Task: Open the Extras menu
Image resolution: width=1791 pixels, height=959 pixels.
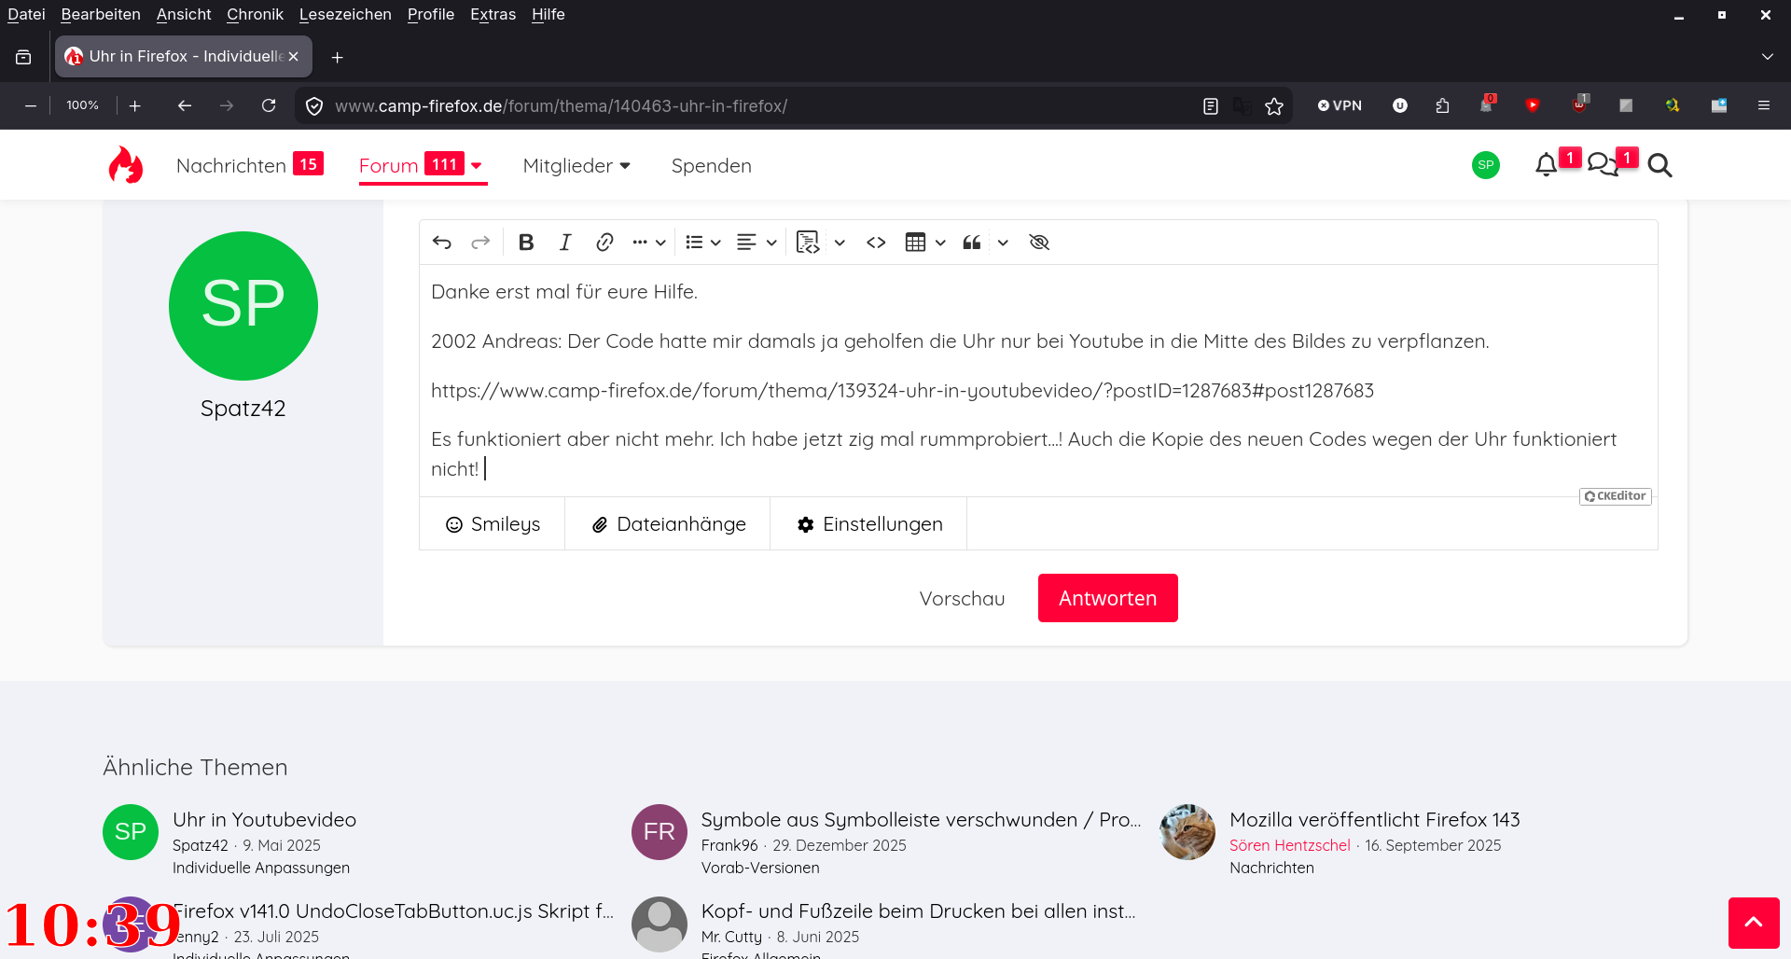Action: 493,15
